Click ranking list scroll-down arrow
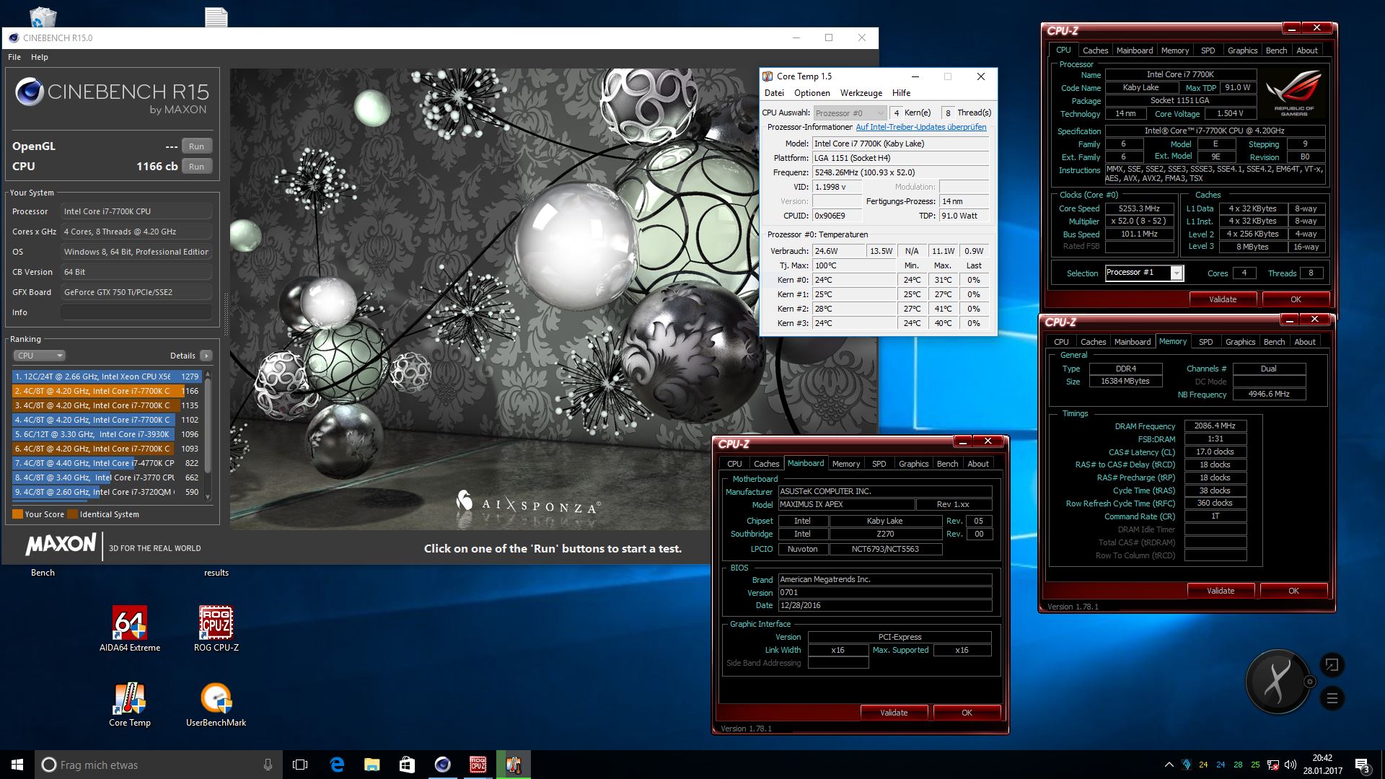This screenshot has width=1385, height=779. 208,497
